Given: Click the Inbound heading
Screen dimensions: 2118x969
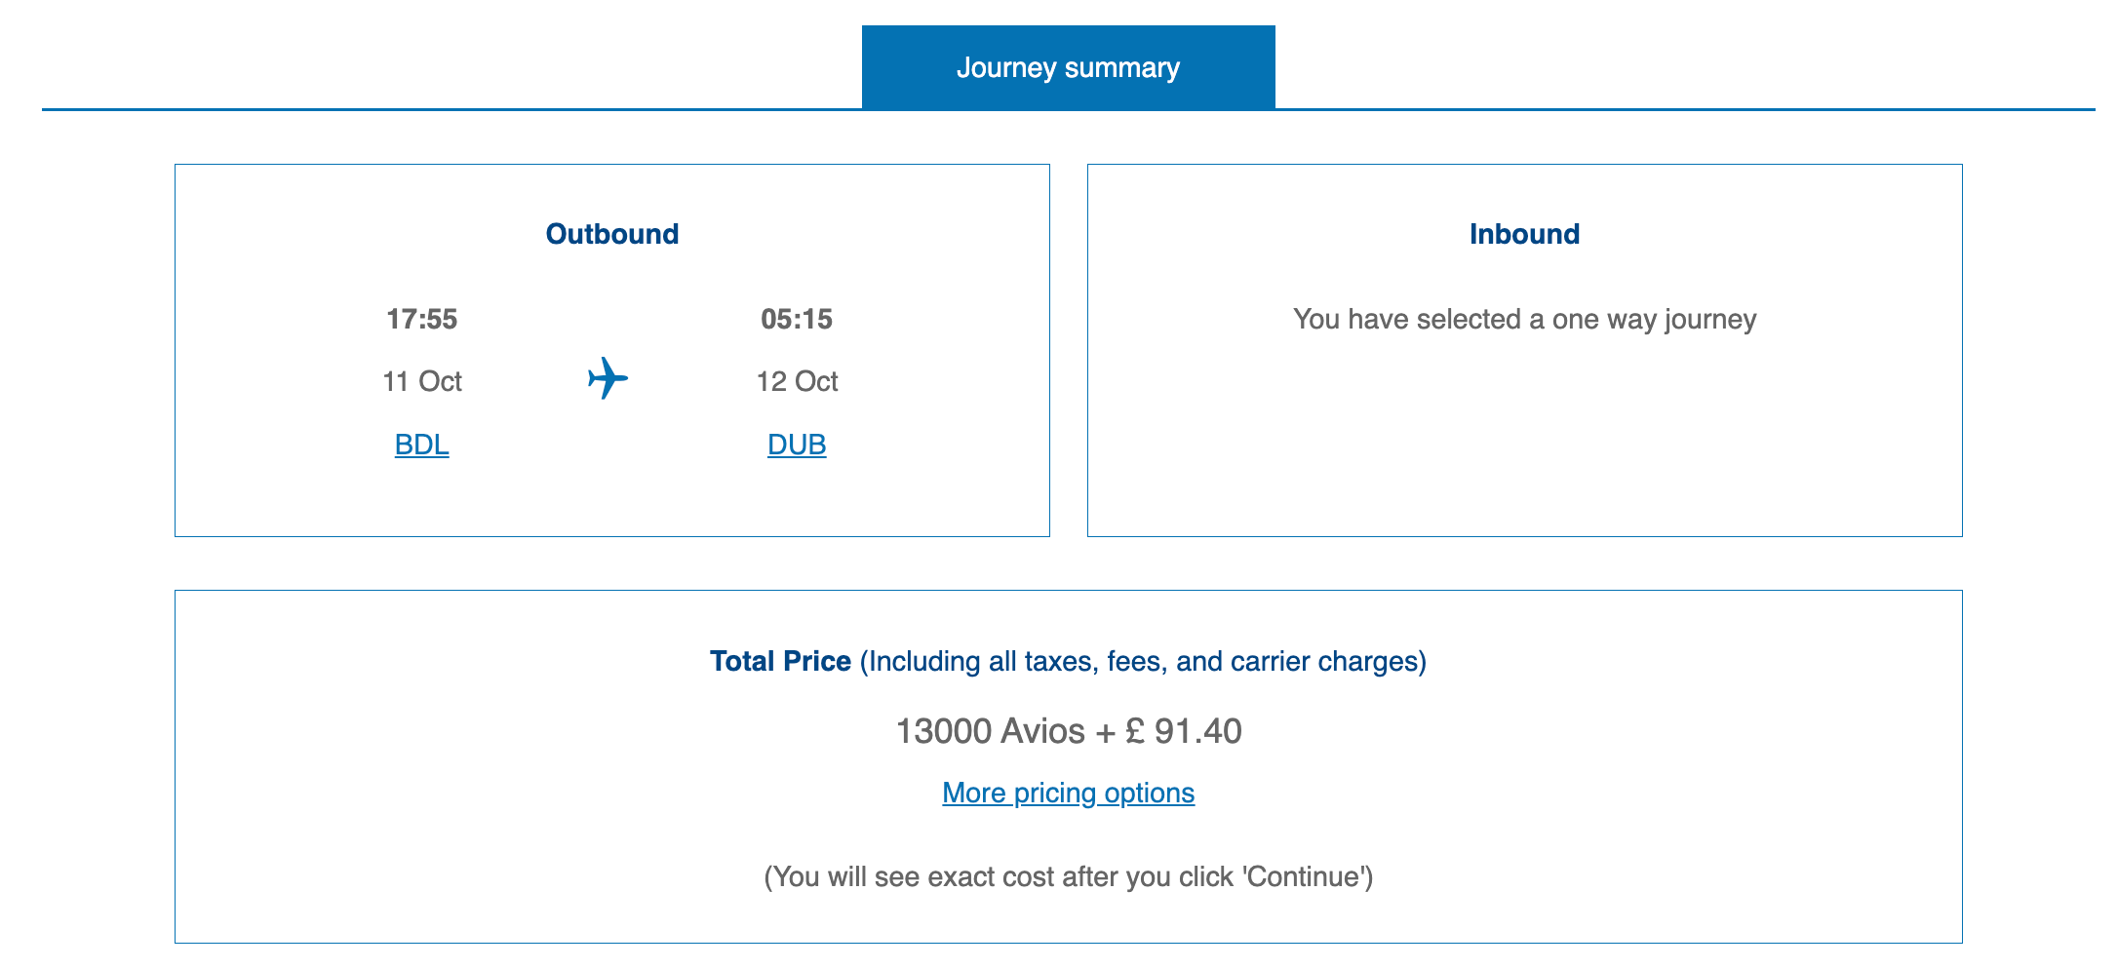Looking at the screenshot, I should 1524,234.
